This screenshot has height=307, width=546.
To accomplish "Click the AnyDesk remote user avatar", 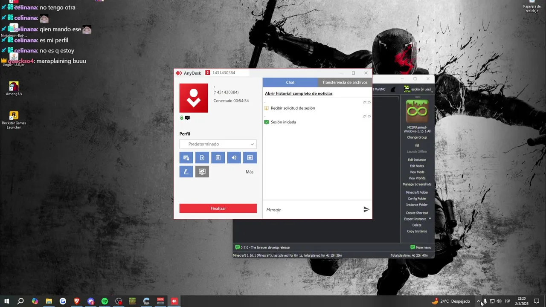I will click(194, 98).
